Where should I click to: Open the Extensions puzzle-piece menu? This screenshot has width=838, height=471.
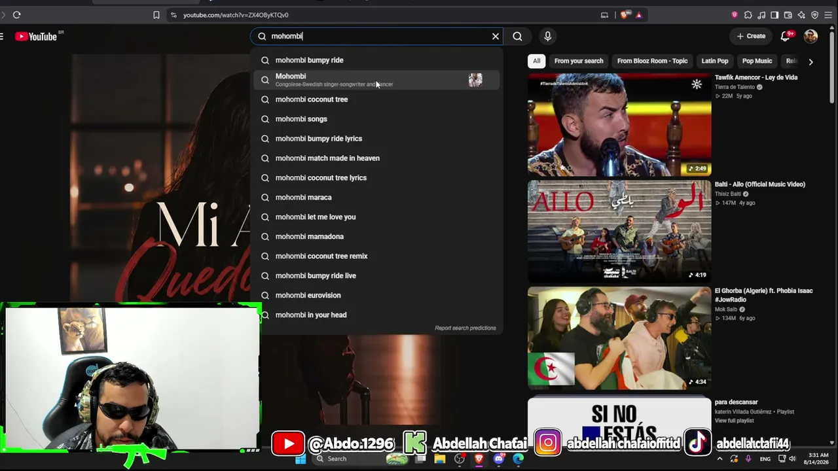(748, 15)
